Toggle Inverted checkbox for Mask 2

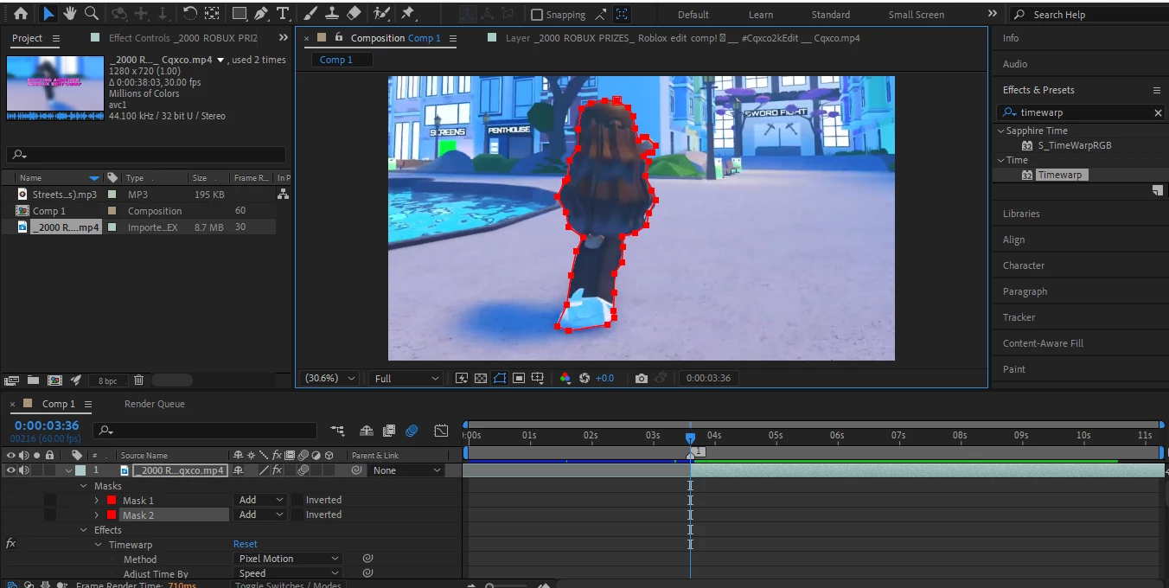297,514
